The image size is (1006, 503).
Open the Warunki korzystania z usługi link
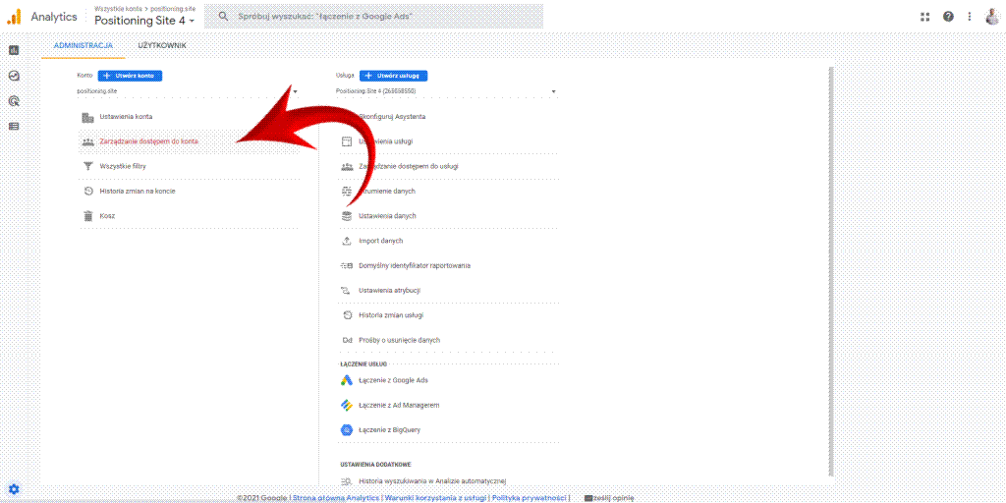[435, 497]
